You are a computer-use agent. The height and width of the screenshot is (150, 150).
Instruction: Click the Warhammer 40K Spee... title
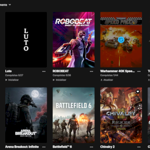click(117, 71)
